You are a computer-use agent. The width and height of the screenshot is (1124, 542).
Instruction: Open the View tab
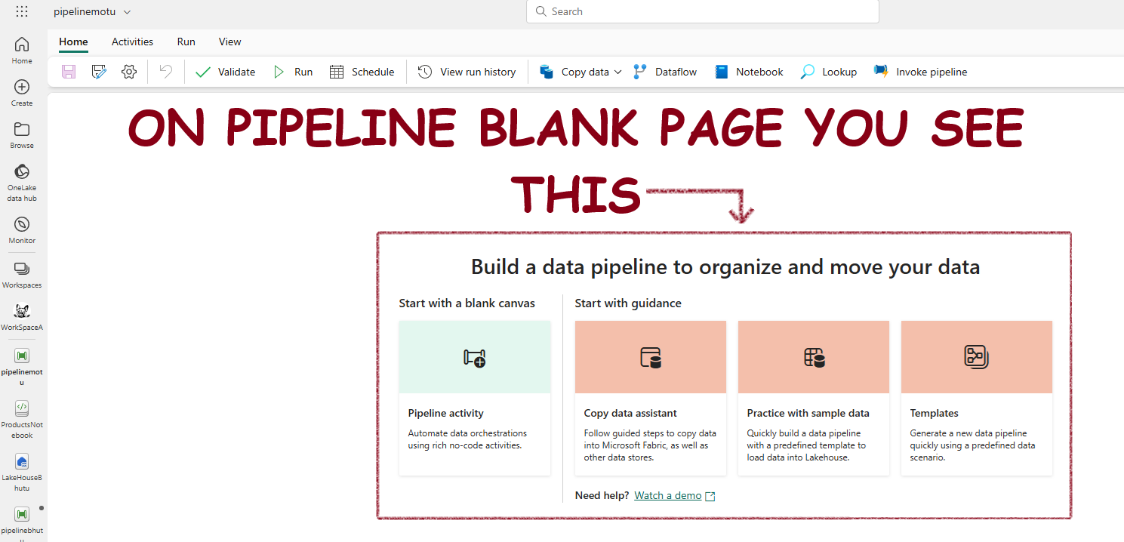coord(229,42)
